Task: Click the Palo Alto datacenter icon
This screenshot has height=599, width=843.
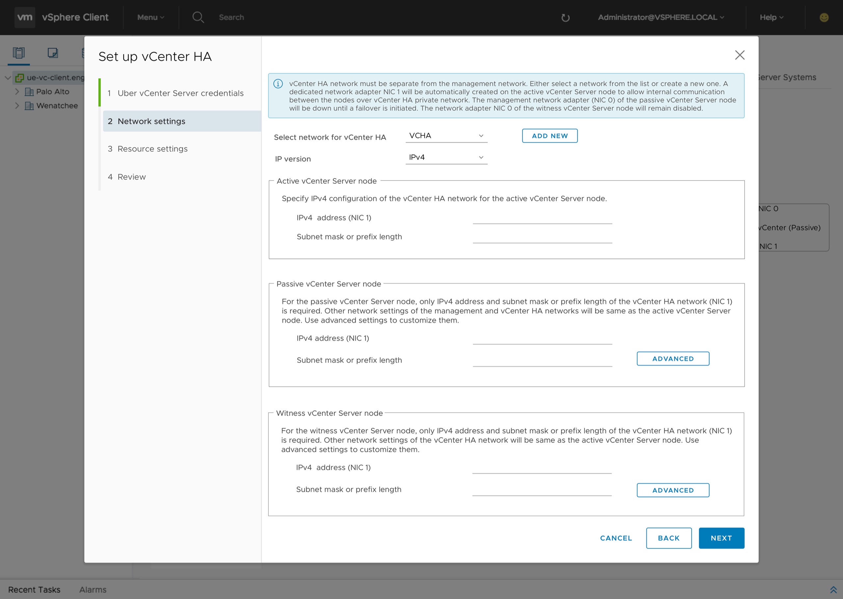Action: pyautogui.click(x=29, y=91)
